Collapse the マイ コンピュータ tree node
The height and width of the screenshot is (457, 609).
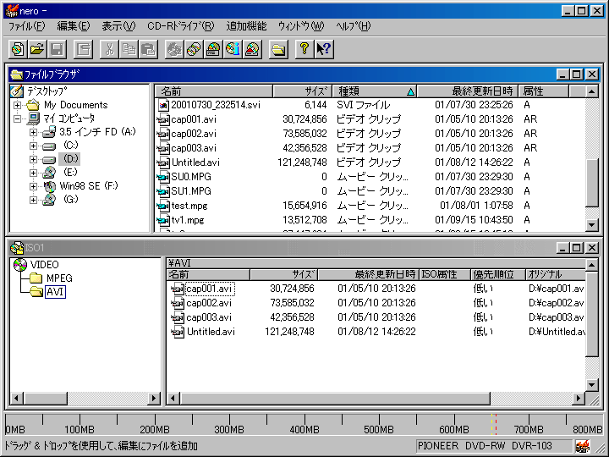(17, 118)
